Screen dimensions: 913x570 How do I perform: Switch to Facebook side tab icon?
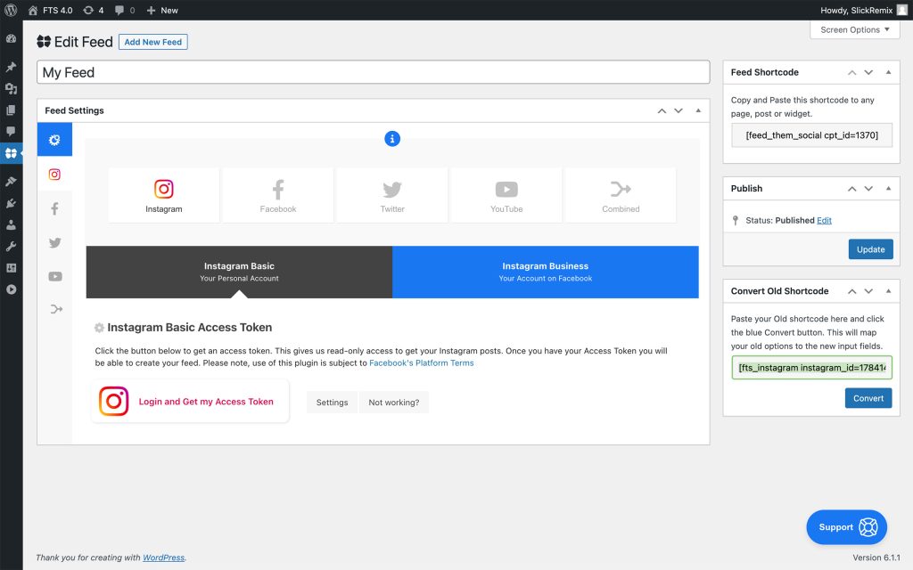pyautogui.click(x=54, y=208)
